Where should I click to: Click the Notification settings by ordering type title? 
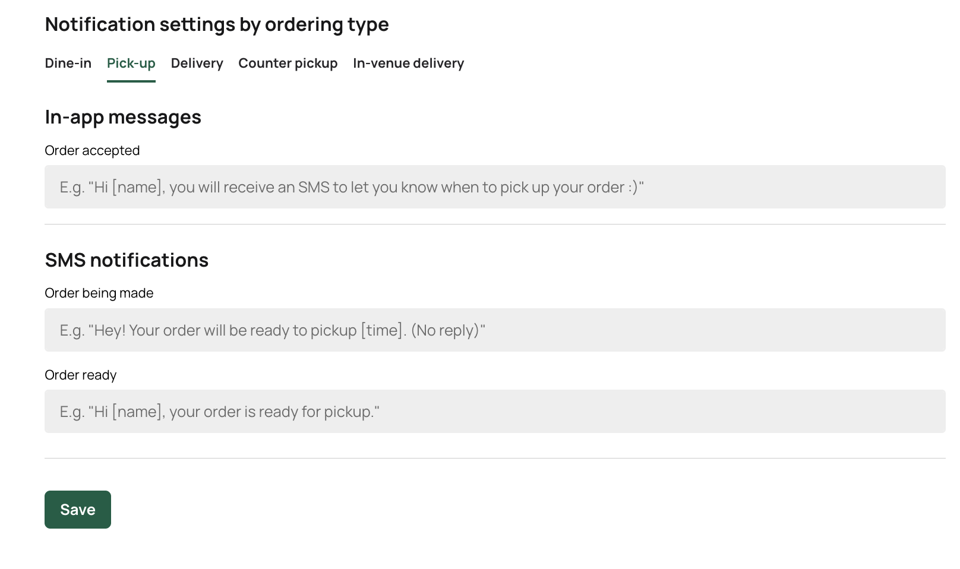click(x=217, y=25)
